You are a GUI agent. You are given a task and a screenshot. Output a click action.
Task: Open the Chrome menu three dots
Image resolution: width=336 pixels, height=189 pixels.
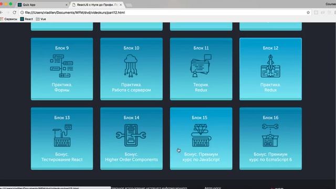point(334,13)
